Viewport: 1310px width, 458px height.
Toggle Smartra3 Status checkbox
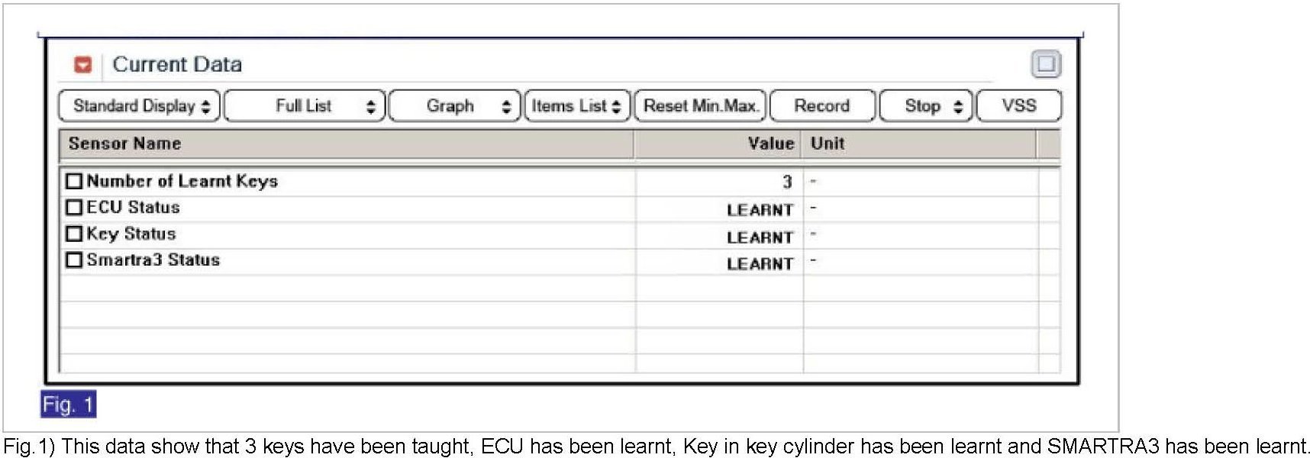74,260
